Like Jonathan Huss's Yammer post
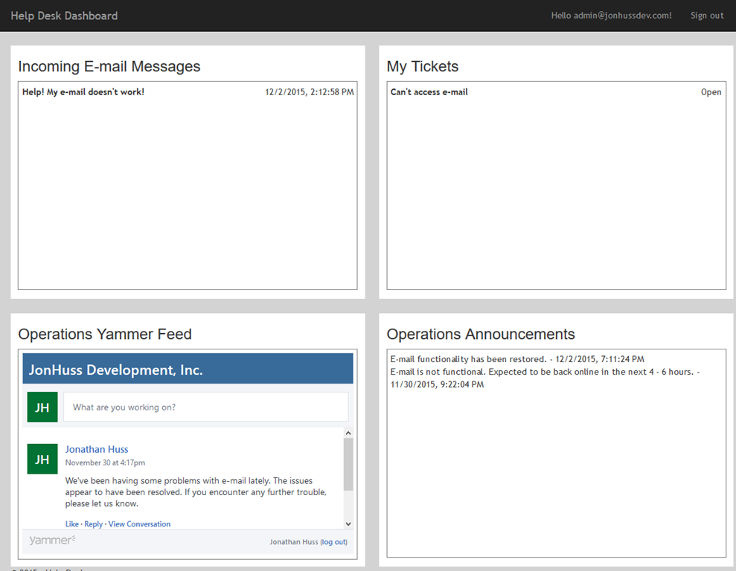 tap(71, 524)
